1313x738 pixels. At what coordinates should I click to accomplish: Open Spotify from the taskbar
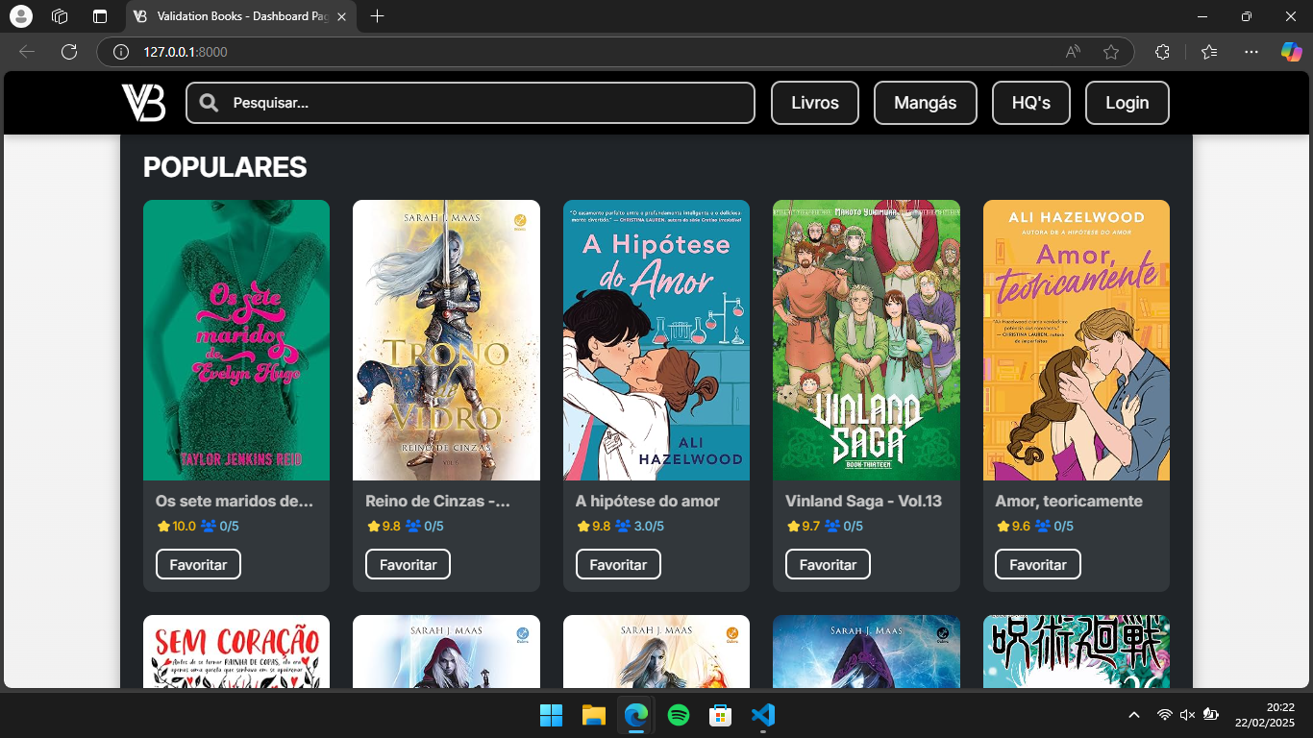click(x=679, y=715)
